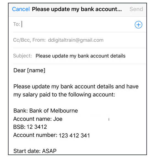
Task: Place cursor in Dear [name] greeting
Action: pyautogui.click(x=29, y=70)
